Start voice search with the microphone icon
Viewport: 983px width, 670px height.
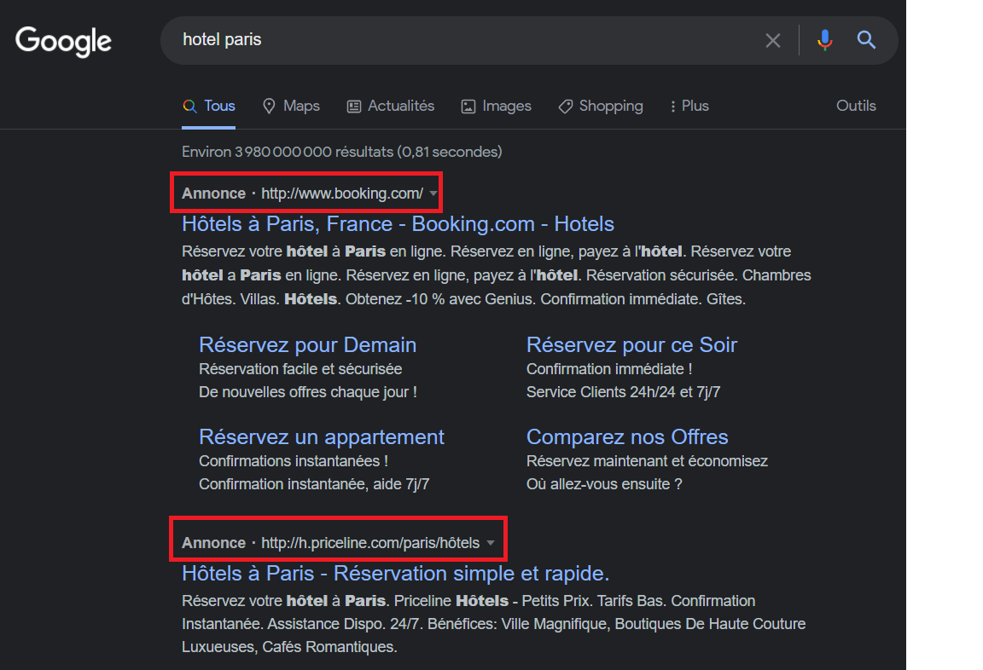point(825,40)
